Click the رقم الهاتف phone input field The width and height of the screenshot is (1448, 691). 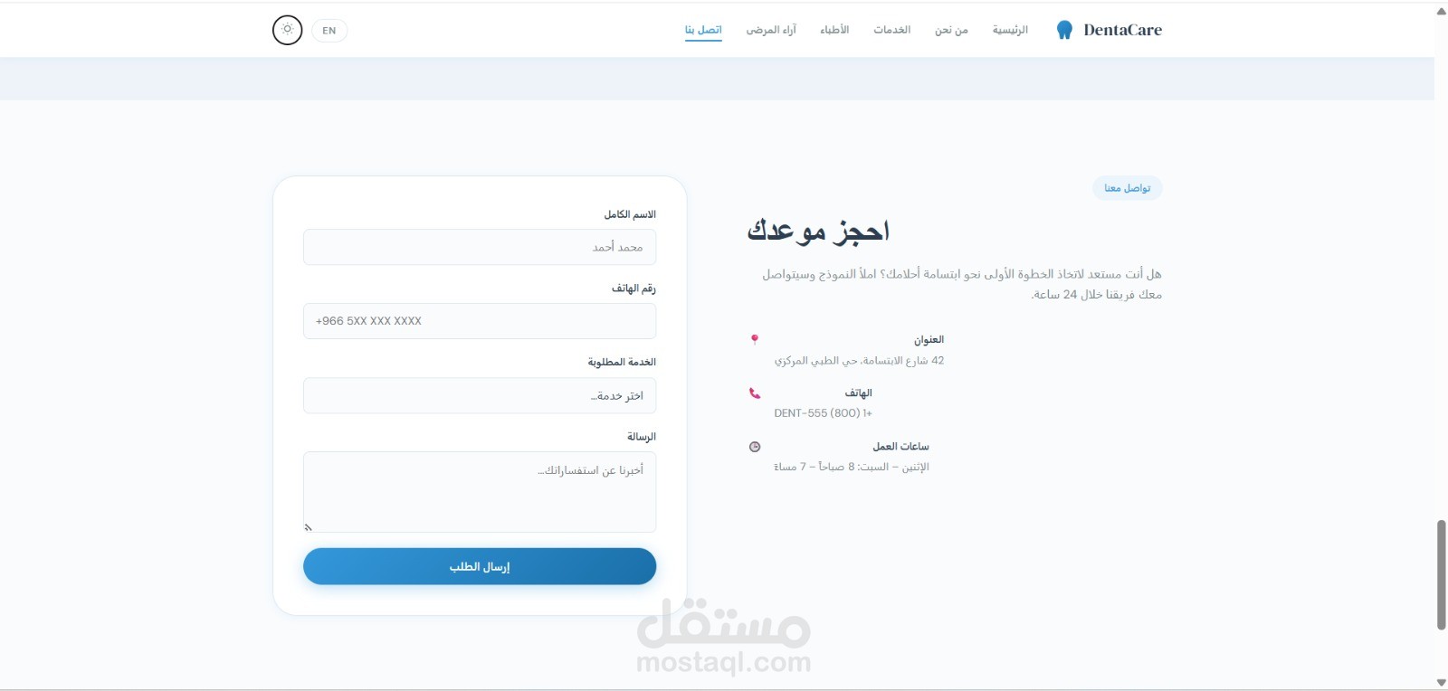tap(480, 321)
